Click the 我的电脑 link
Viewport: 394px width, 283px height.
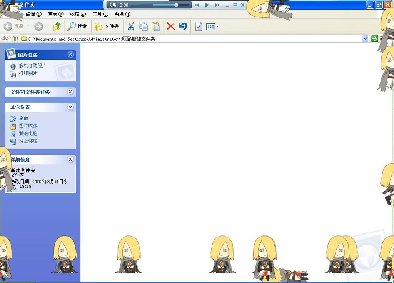coord(28,134)
